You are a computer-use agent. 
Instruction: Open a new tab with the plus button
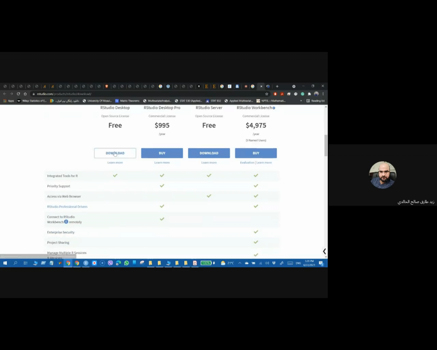277,86
